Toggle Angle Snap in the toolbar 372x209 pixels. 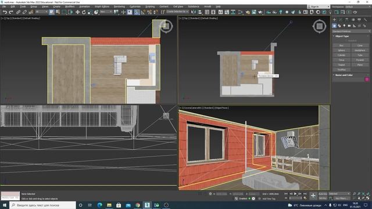(x=143, y=12)
